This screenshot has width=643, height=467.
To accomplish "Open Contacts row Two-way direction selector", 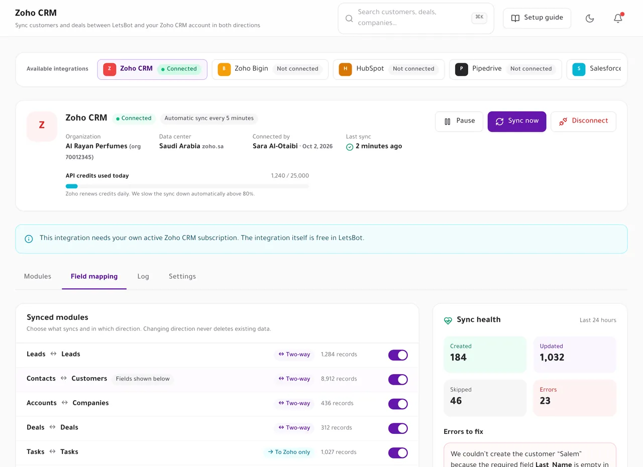I will (x=294, y=379).
